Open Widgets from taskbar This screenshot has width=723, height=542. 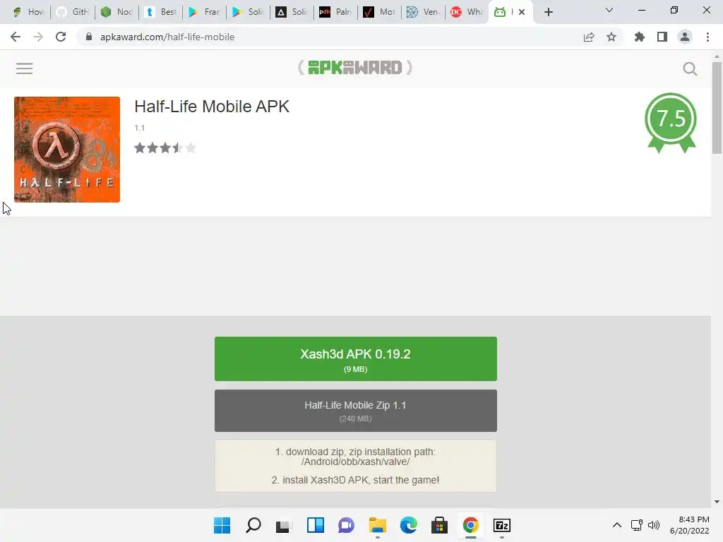pyautogui.click(x=316, y=525)
